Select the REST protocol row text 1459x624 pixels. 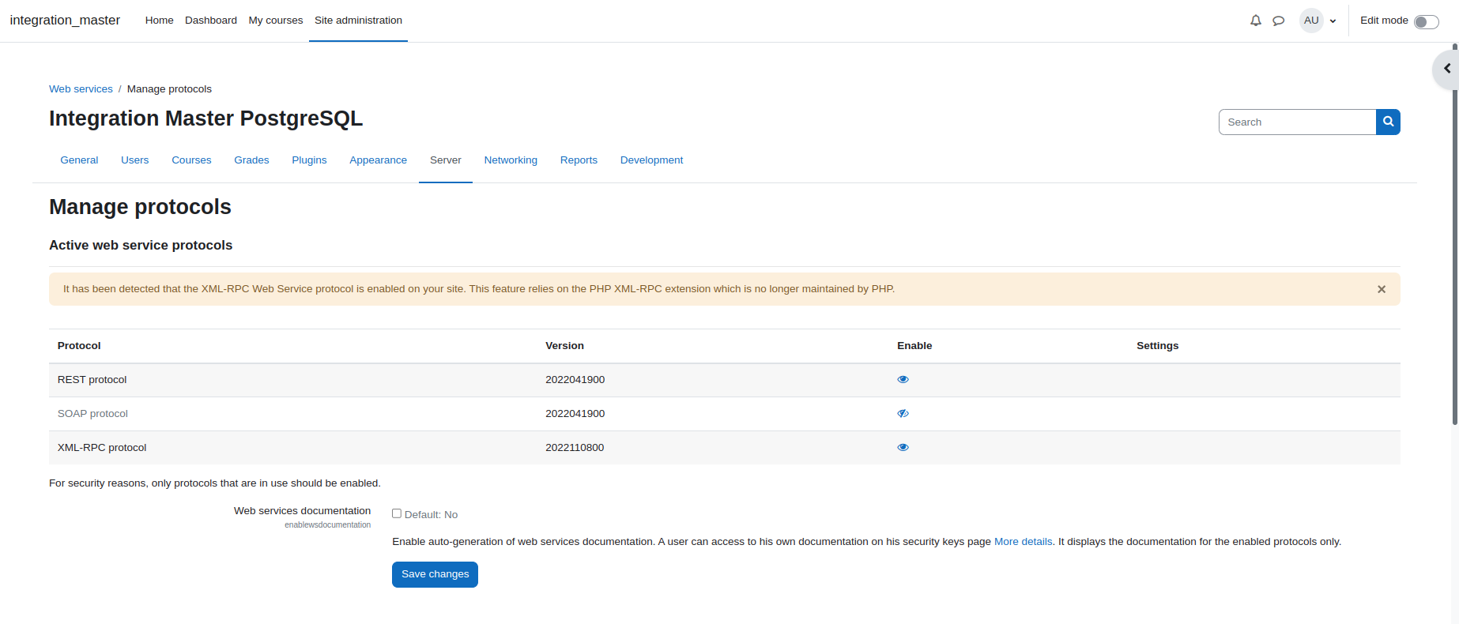(92, 380)
